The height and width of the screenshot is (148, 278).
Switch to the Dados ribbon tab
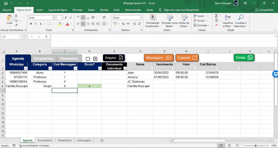(91, 10)
